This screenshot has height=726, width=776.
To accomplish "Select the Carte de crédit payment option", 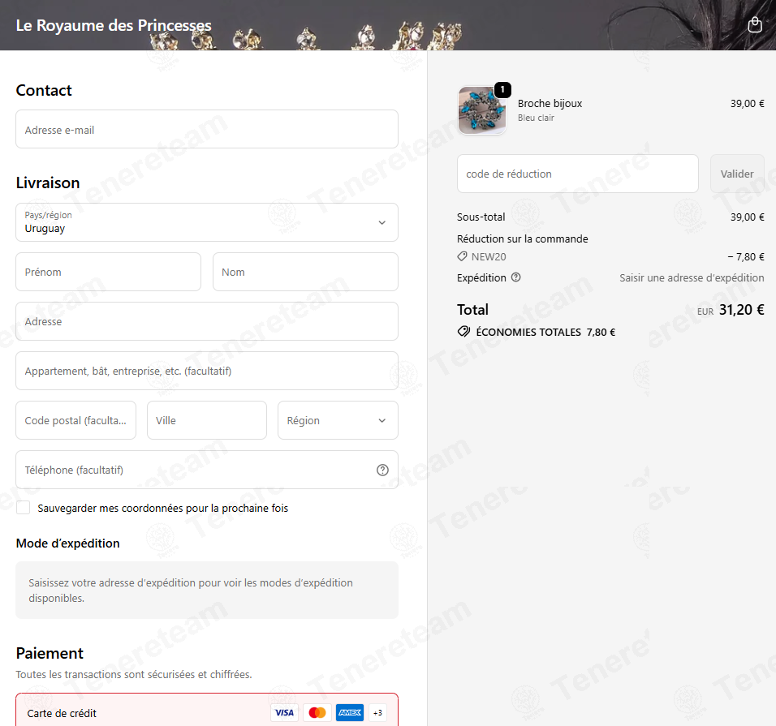I will click(x=207, y=710).
